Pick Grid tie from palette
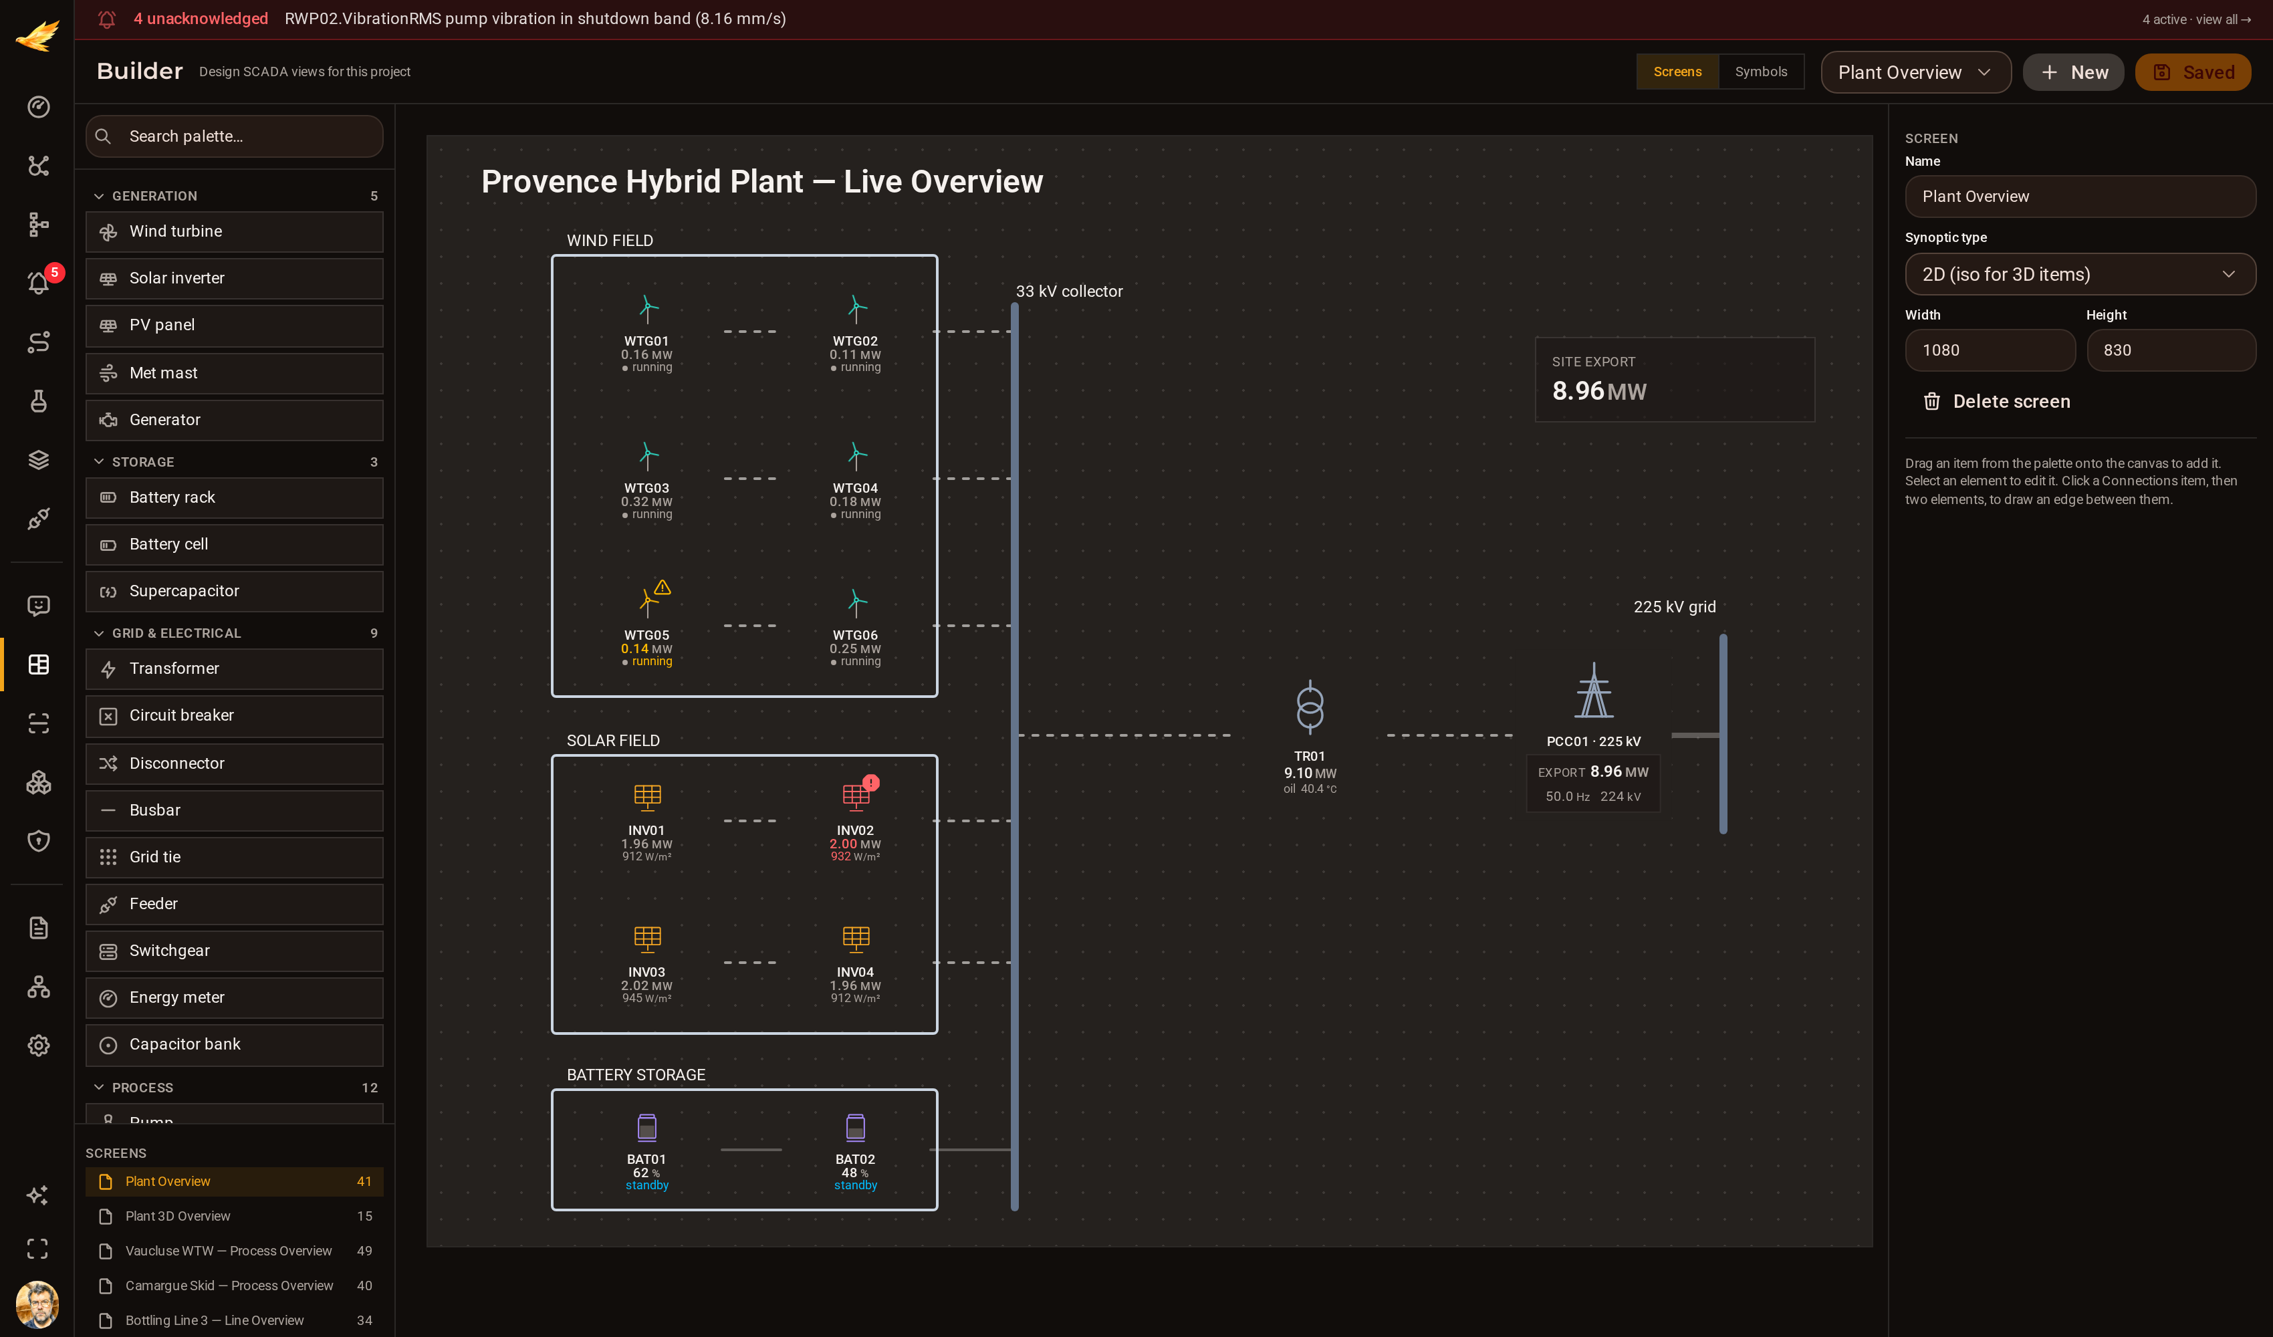This screenshot has height=1337, width=2273. pos(235,857)
